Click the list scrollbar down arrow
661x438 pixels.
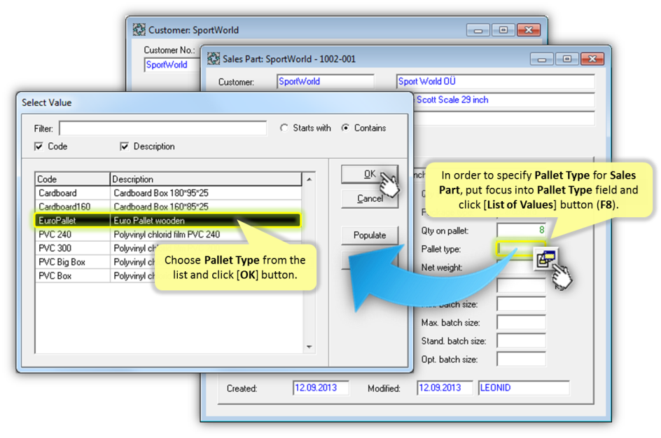coord(309,347)
